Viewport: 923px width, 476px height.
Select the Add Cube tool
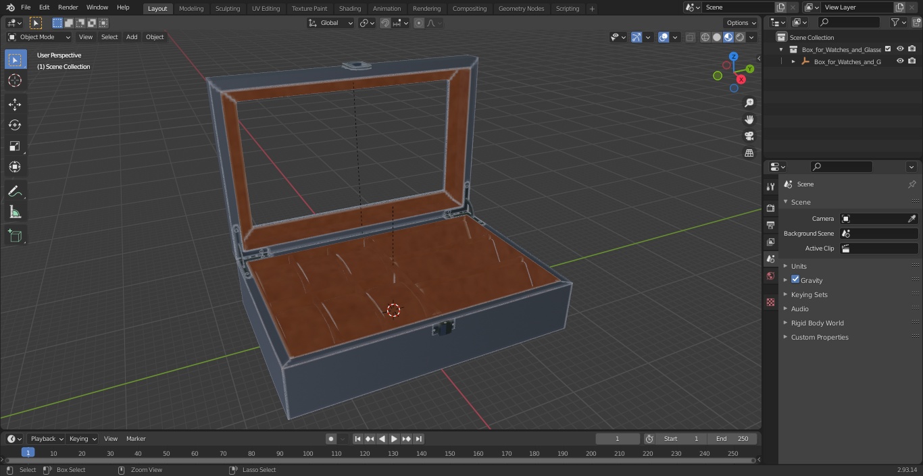pyautogui.click(x=15, y=236)
